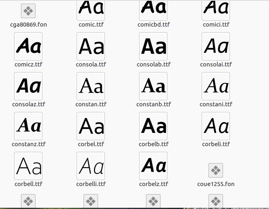Click the constan.ttf filename label
The height and width of the screenshot is (209, 269).
coord(91,104)
